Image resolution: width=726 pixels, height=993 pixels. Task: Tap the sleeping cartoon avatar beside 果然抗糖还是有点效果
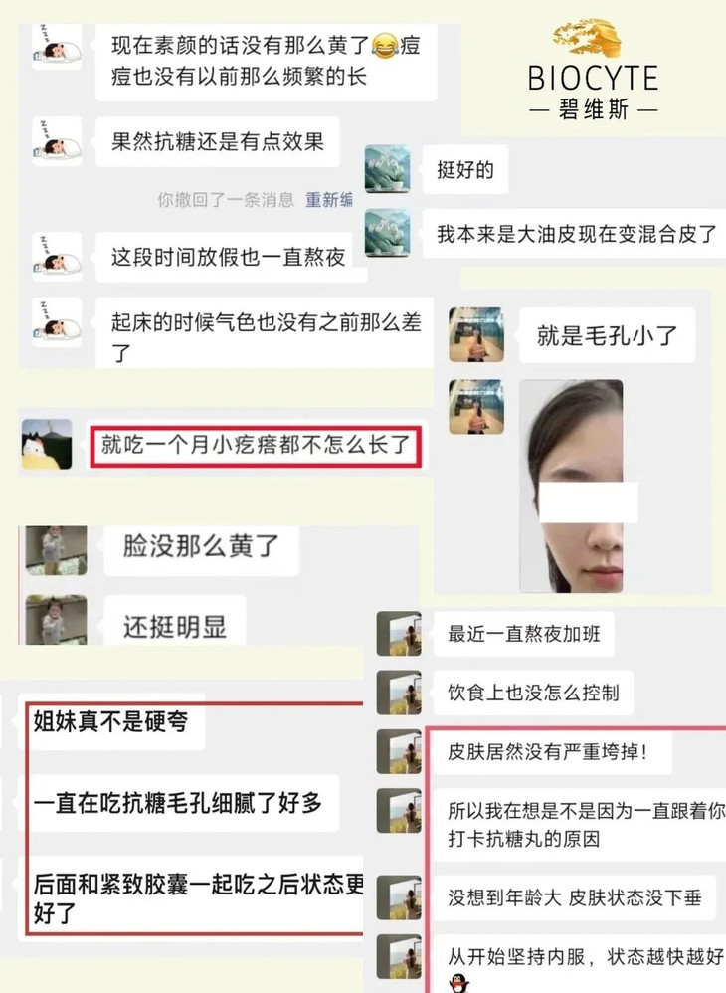57,141
